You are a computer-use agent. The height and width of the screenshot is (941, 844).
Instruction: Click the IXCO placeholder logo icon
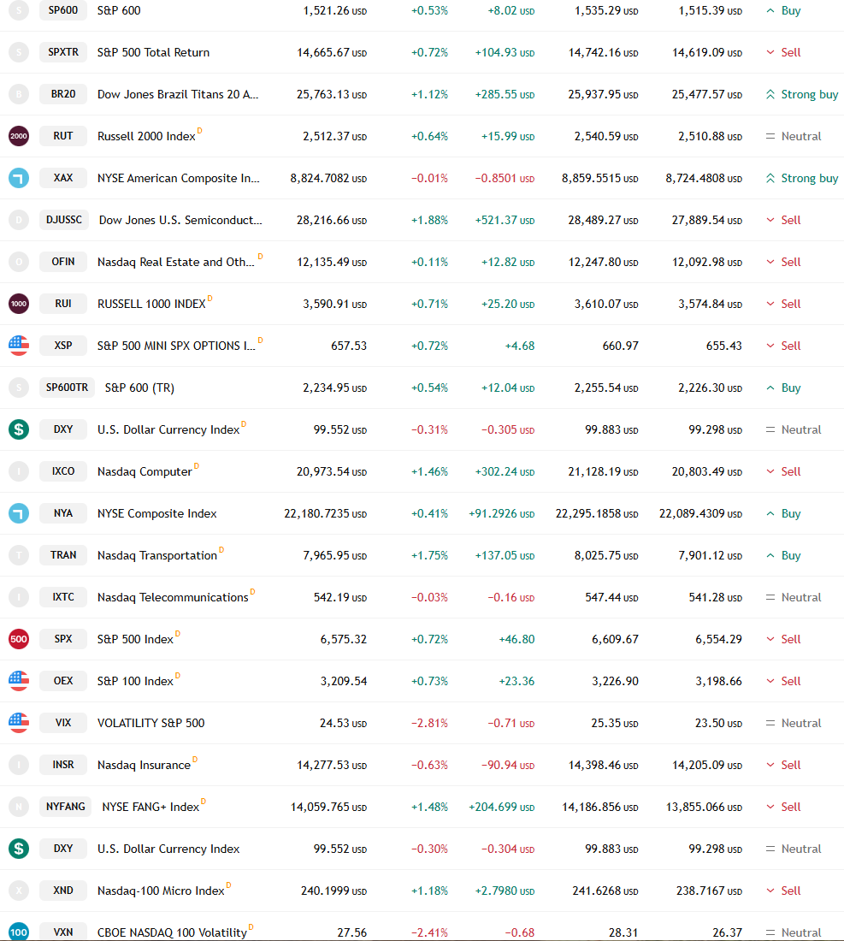coord(19,471)
